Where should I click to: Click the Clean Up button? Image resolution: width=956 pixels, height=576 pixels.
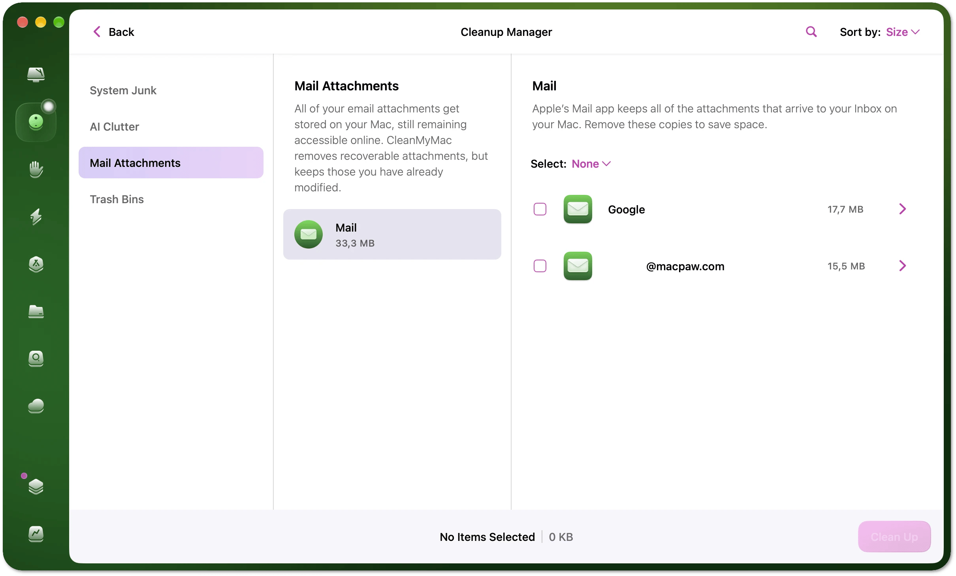pyautogui.click(x=894, y=537)
